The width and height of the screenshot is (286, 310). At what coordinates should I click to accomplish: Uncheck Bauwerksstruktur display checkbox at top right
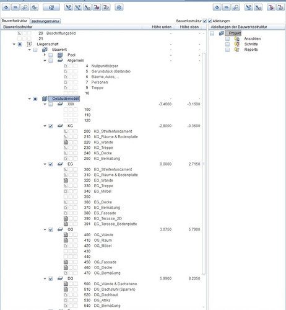[x=205, y=21]
